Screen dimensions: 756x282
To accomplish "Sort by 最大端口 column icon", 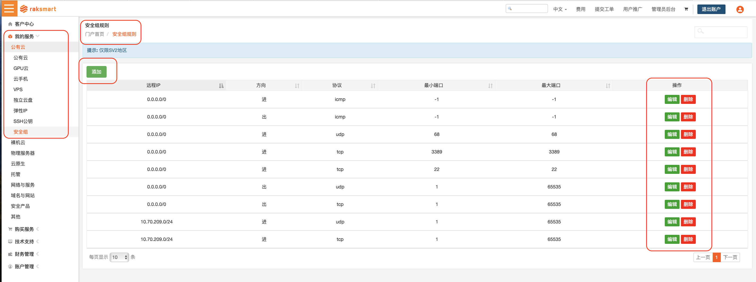I will pyautogui.click(x=608, y=86).
